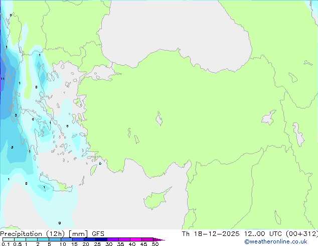Click the '35' legend scale label
The image size is (318, 246).
[x=120, y=244]
